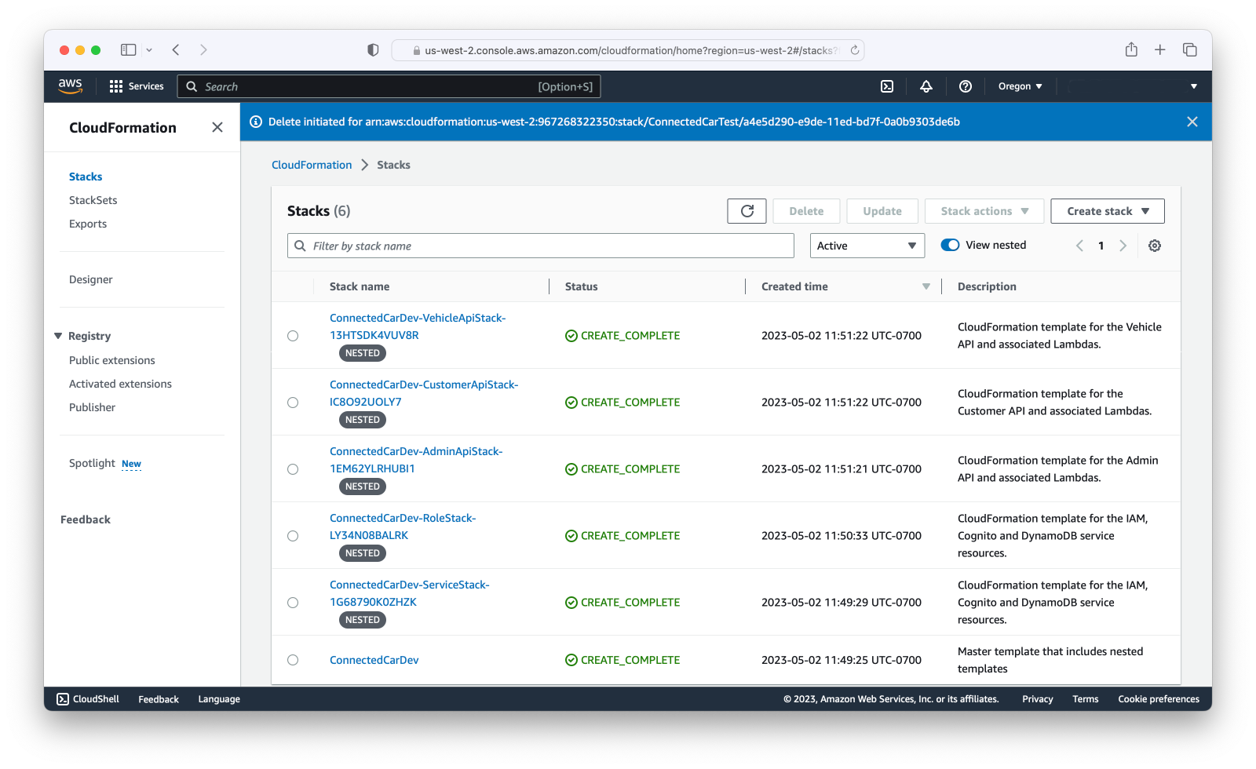Select the ConnectedCarDev master stack radio button
1256x769 pixels.
(x=293, y=660)
